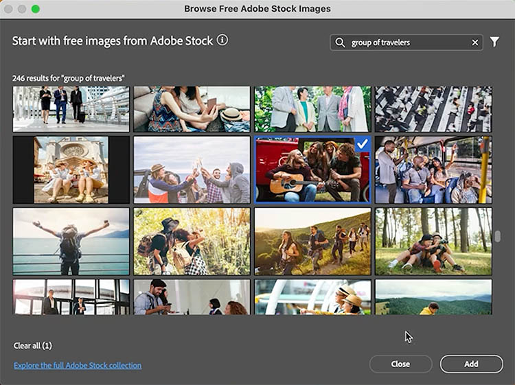Click Clear all (1) selection

(32, 345)
